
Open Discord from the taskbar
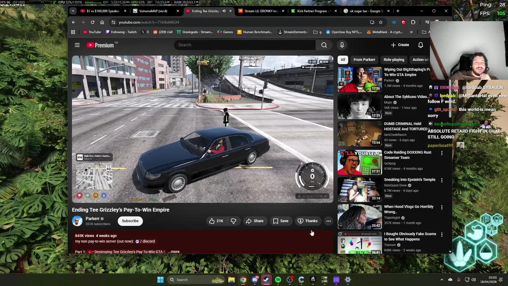[255, 280]
